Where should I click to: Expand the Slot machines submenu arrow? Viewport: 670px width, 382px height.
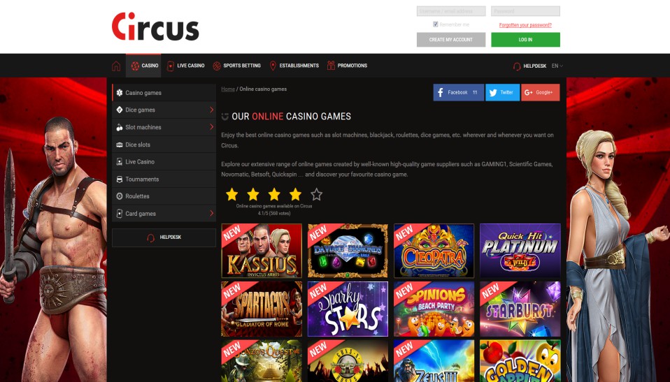pyautogui.click(x=211, y=127)
